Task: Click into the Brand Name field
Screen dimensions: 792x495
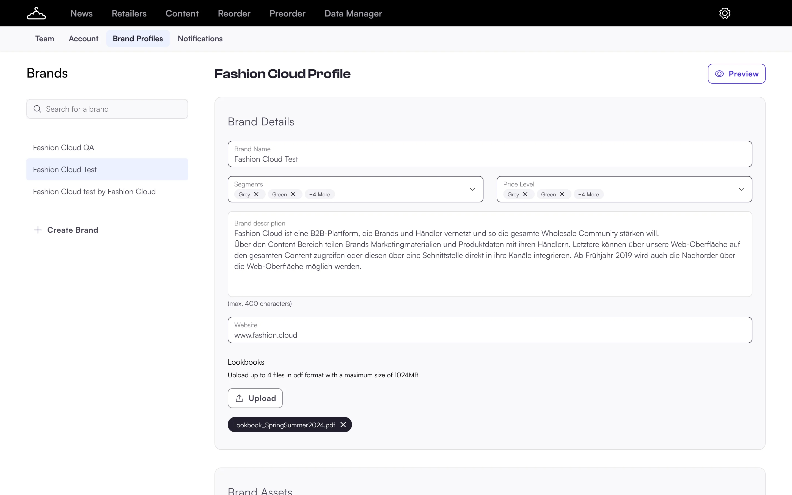Action: point(490,154)
